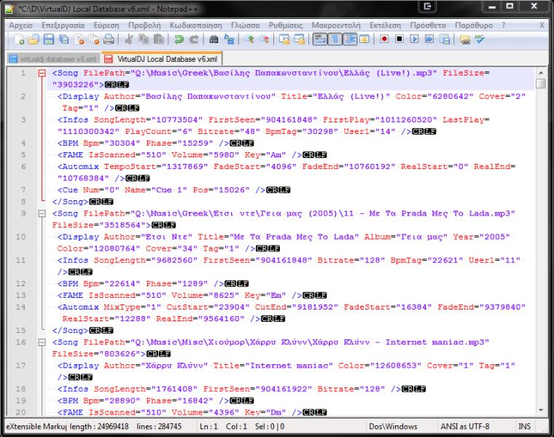Stop macro recording with the black square icon
This screenshot has height=437, width=554.
pos(399,39)
